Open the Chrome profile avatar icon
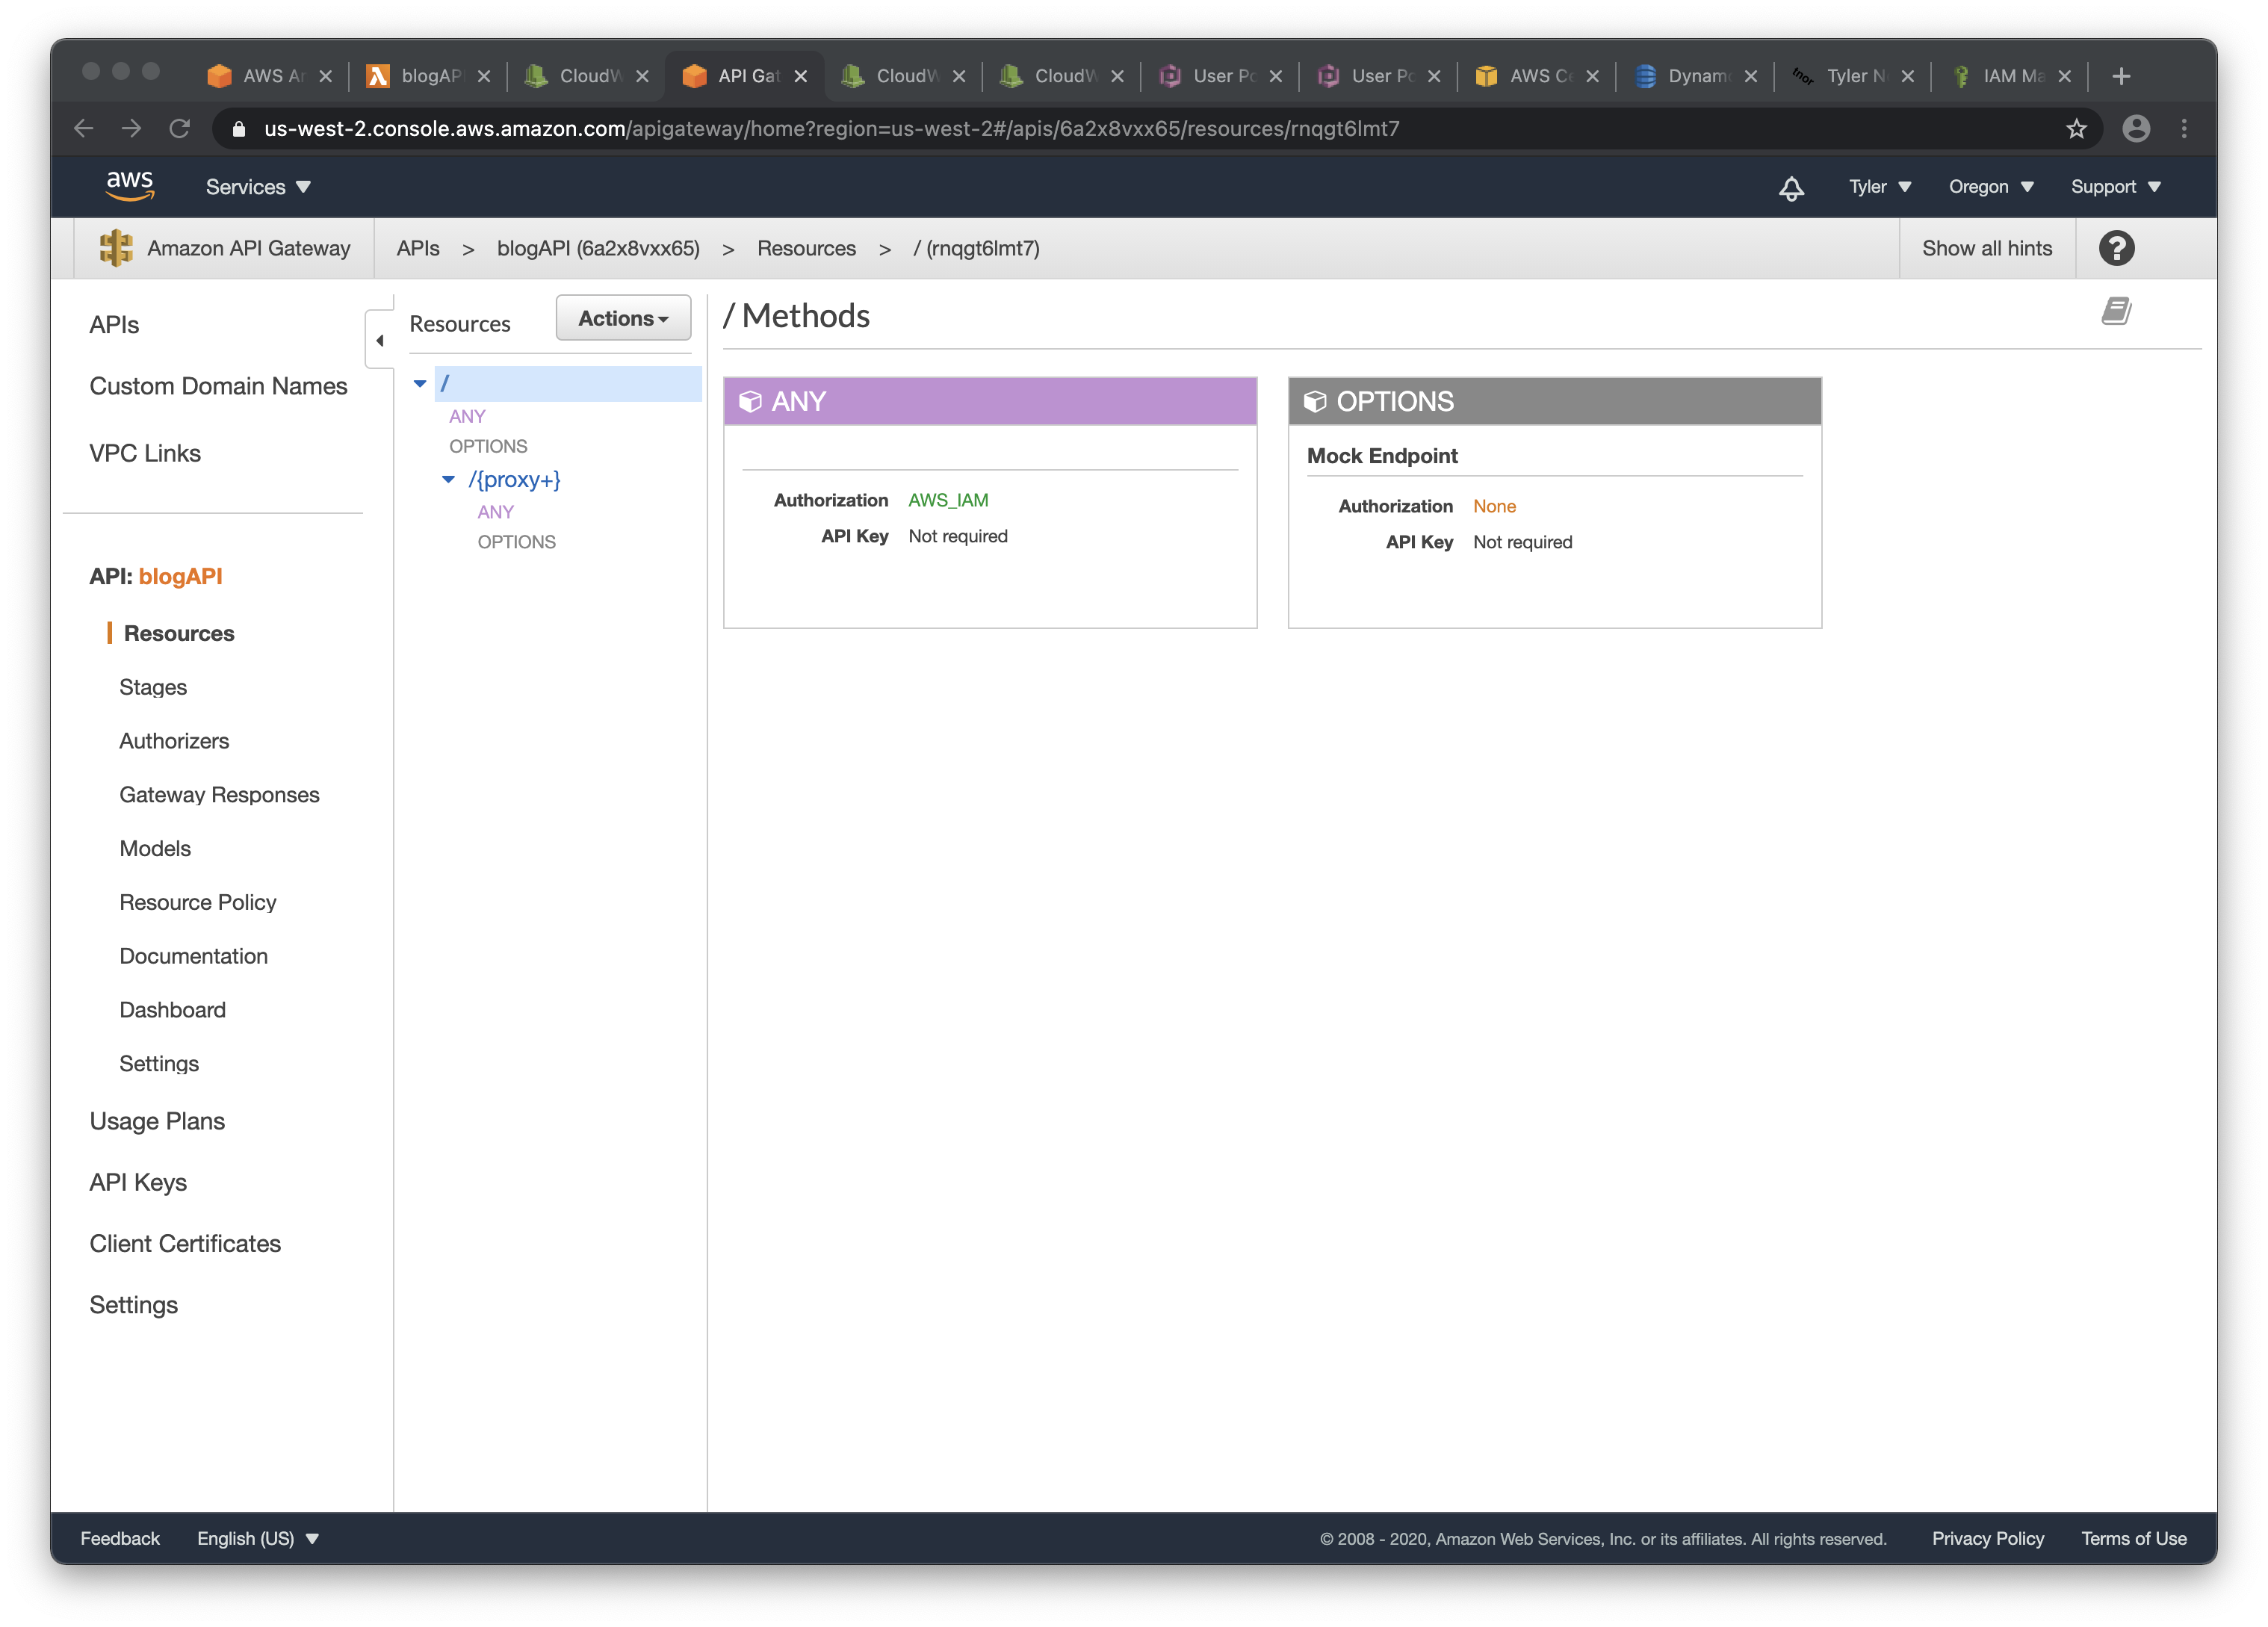Image resolution: width=2268 pixels, height=1627 pixels. coord(2136,128)
